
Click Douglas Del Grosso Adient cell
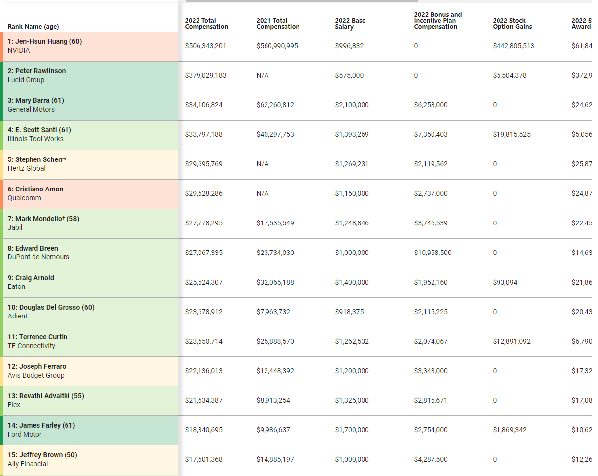coord(90,312)
